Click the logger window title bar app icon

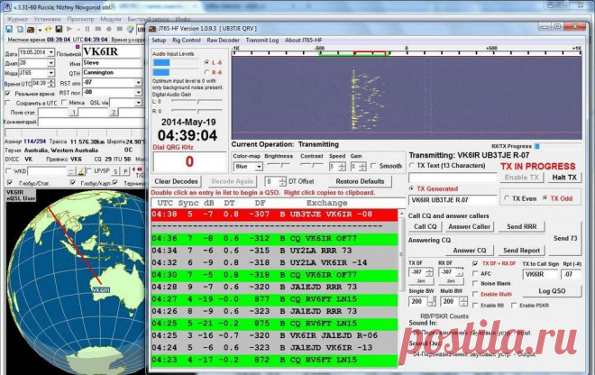click(x=7, y=7)
